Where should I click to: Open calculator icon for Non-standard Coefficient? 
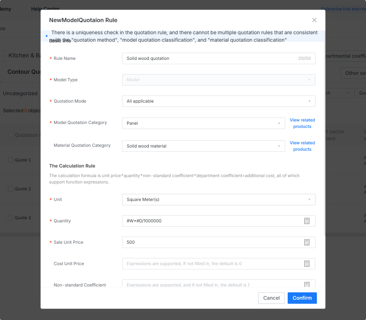pos(307,284)
